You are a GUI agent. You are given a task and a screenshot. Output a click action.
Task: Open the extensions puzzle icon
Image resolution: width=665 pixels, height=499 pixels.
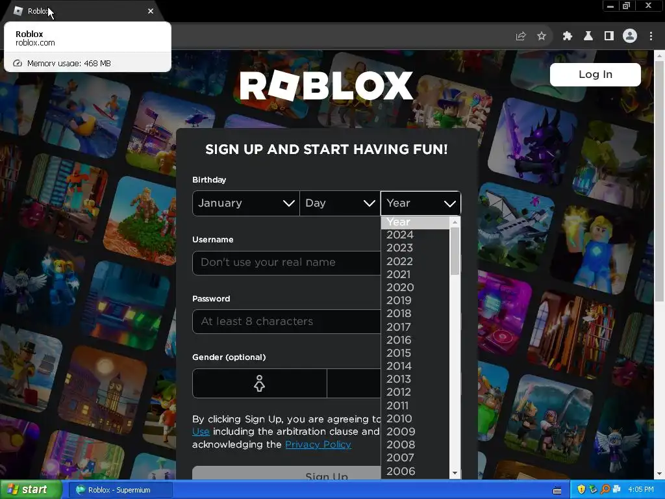pyautogui.click(x=568, y=36)
